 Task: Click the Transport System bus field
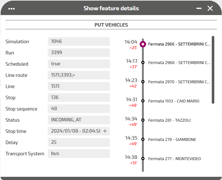78,153
